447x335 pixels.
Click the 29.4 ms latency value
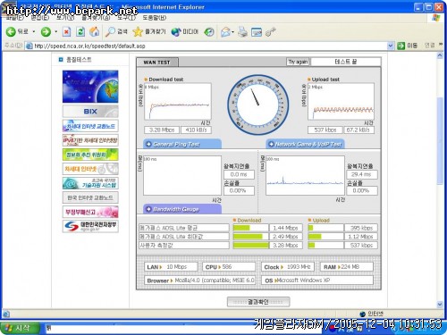point(361,174)
